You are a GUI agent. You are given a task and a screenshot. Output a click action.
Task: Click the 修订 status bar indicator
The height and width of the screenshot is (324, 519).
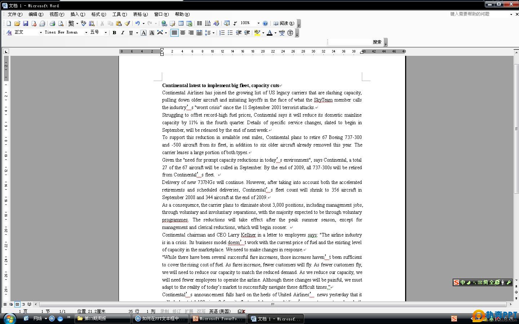coord(177,311)
